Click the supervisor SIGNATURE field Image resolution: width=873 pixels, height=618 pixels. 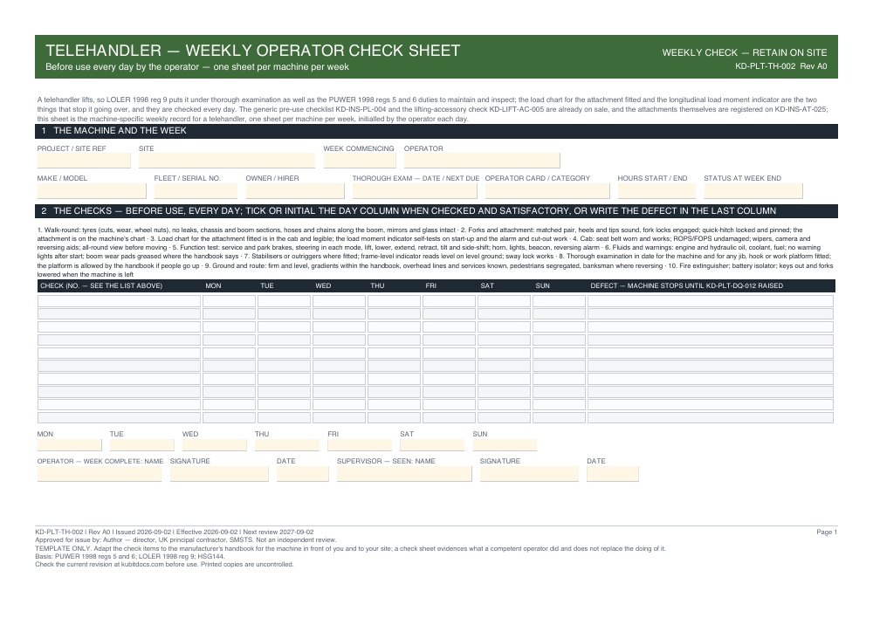(x=530, y=474)
